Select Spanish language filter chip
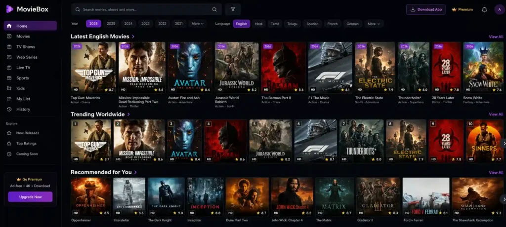 click(312, 24)
